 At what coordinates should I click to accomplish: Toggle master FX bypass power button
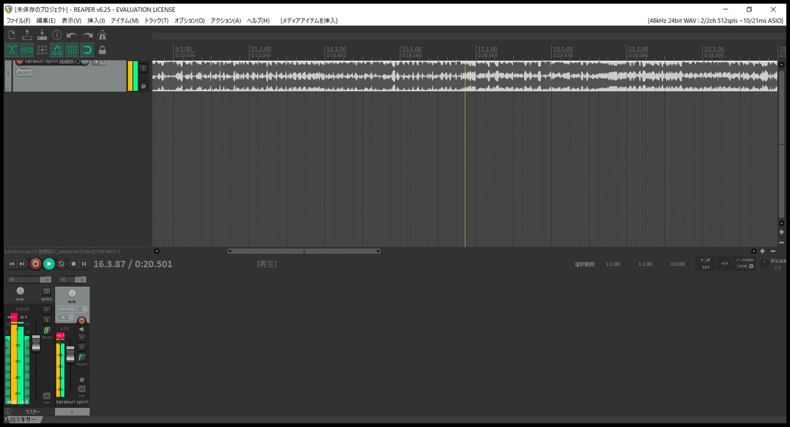(46, 280)
